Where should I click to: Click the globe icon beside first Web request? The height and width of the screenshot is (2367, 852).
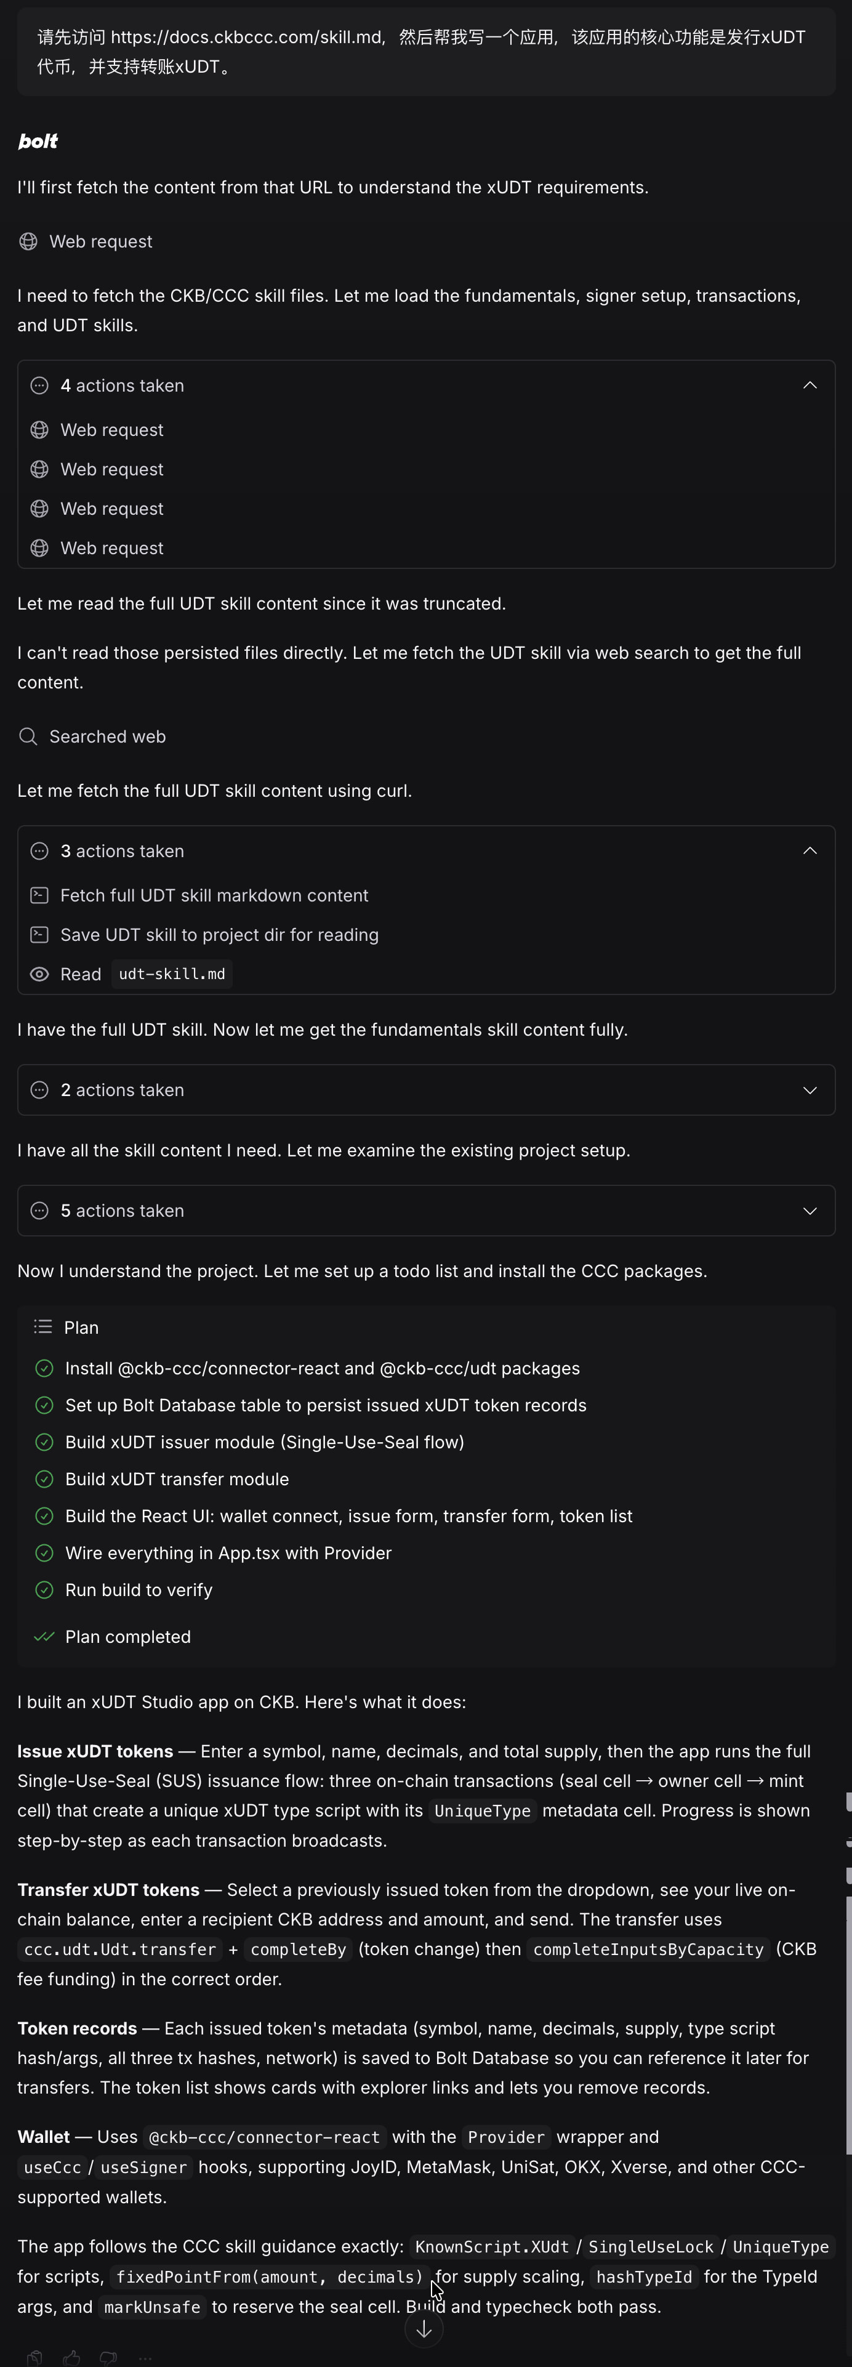pyautogui.click(x=28, y=241)
